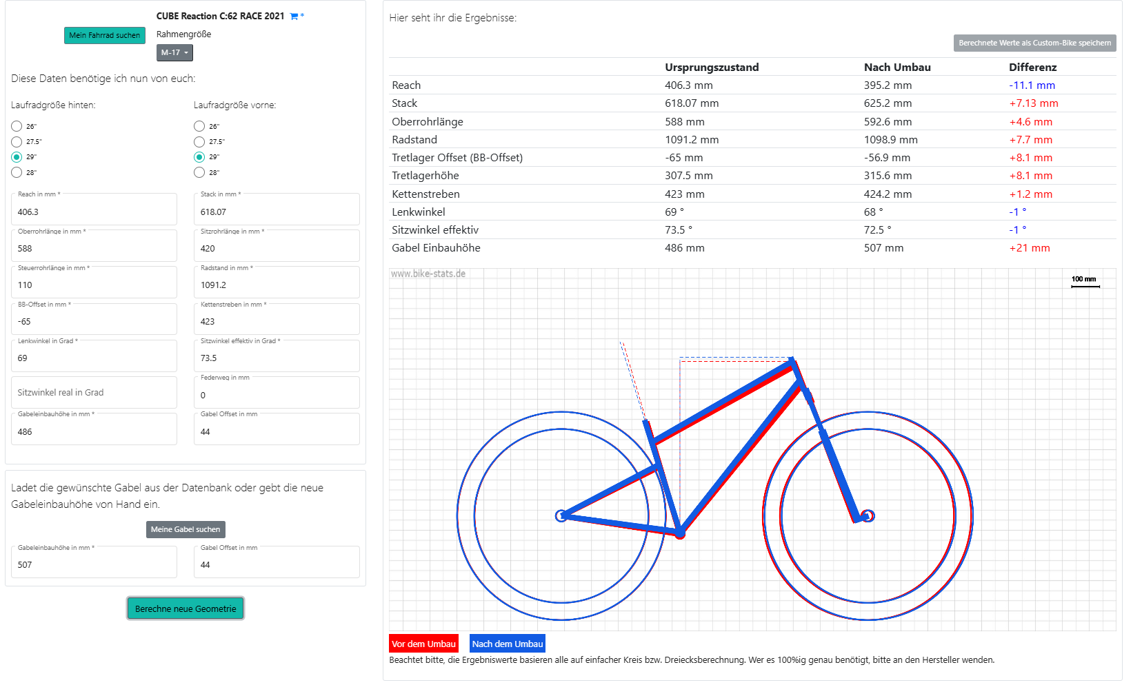
Task: Click the blue Nach dem Umbau legend
Action: 508,644
